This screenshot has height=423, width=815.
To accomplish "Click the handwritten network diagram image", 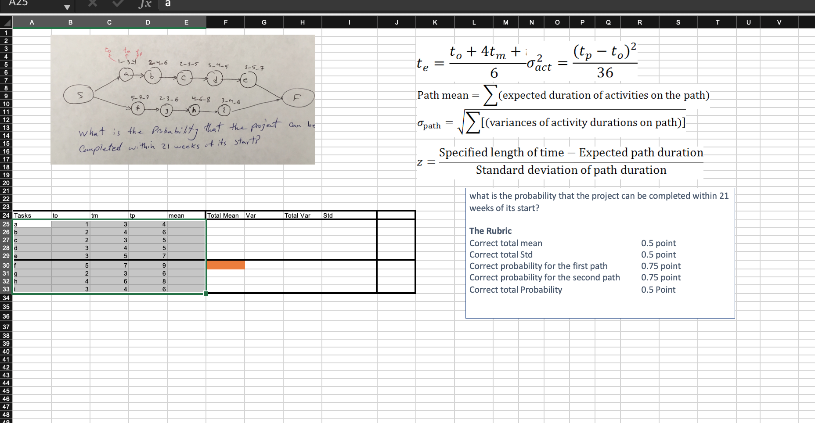I will [x=183, y=99].
